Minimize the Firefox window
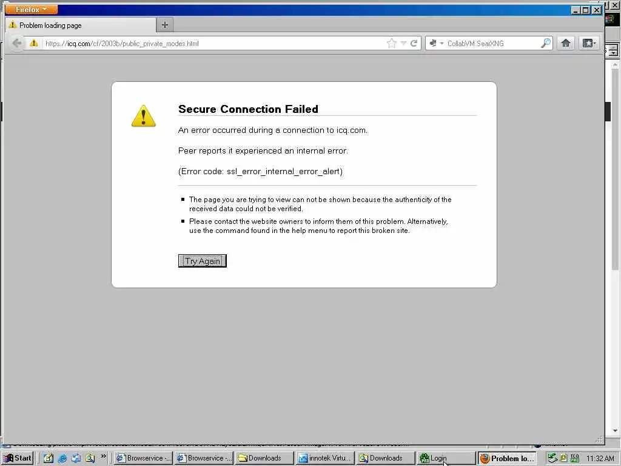Screen dimensions: 621x466 tap(576, 10)
